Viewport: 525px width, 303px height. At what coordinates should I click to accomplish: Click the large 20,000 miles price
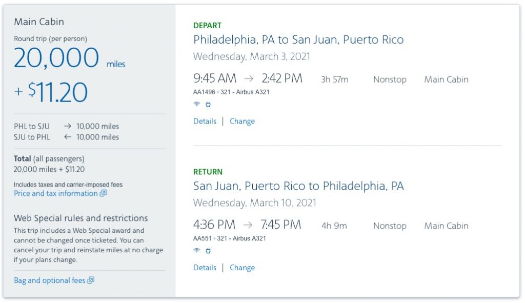pyautogui.click(x=56, y=57)
